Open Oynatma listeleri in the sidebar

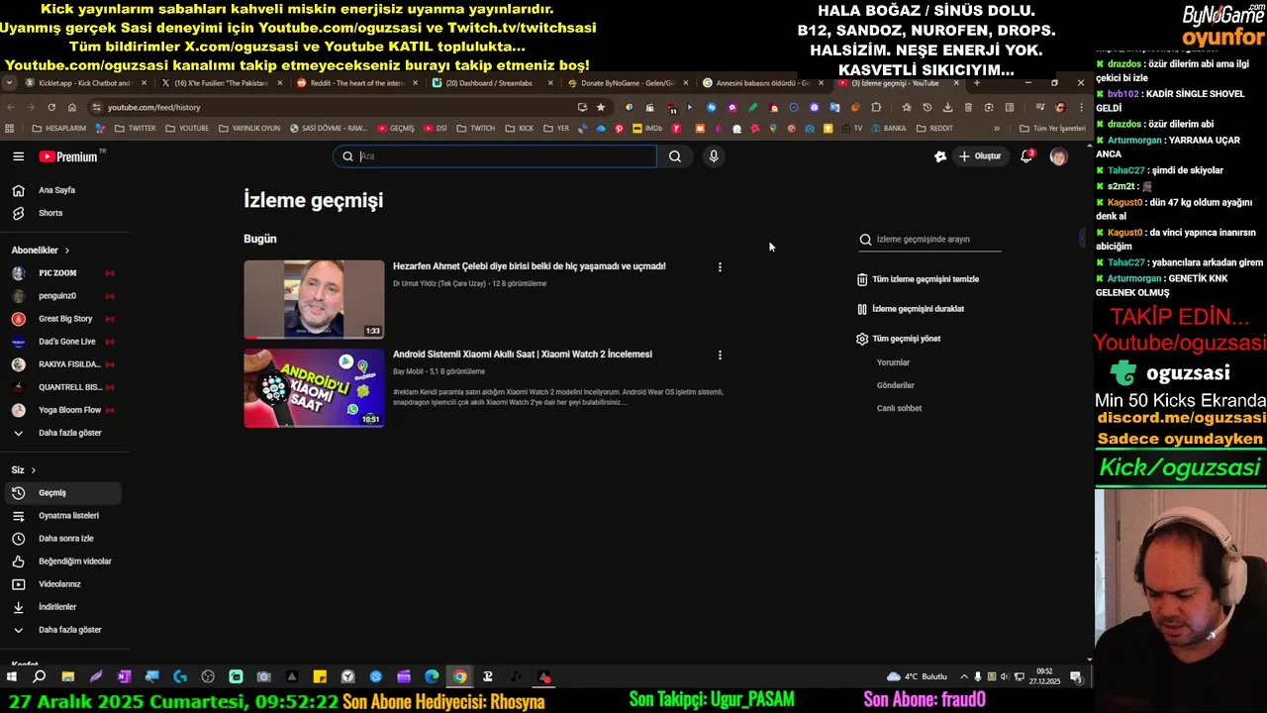tap(68, 516)
